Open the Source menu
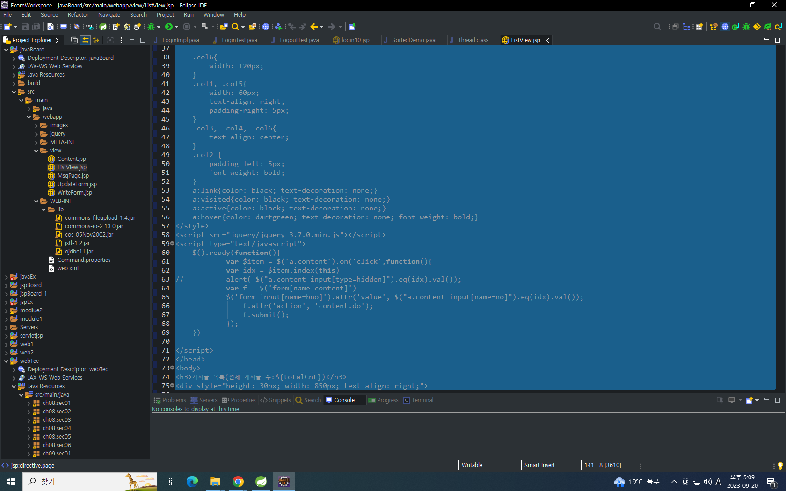 click(49, 15)
